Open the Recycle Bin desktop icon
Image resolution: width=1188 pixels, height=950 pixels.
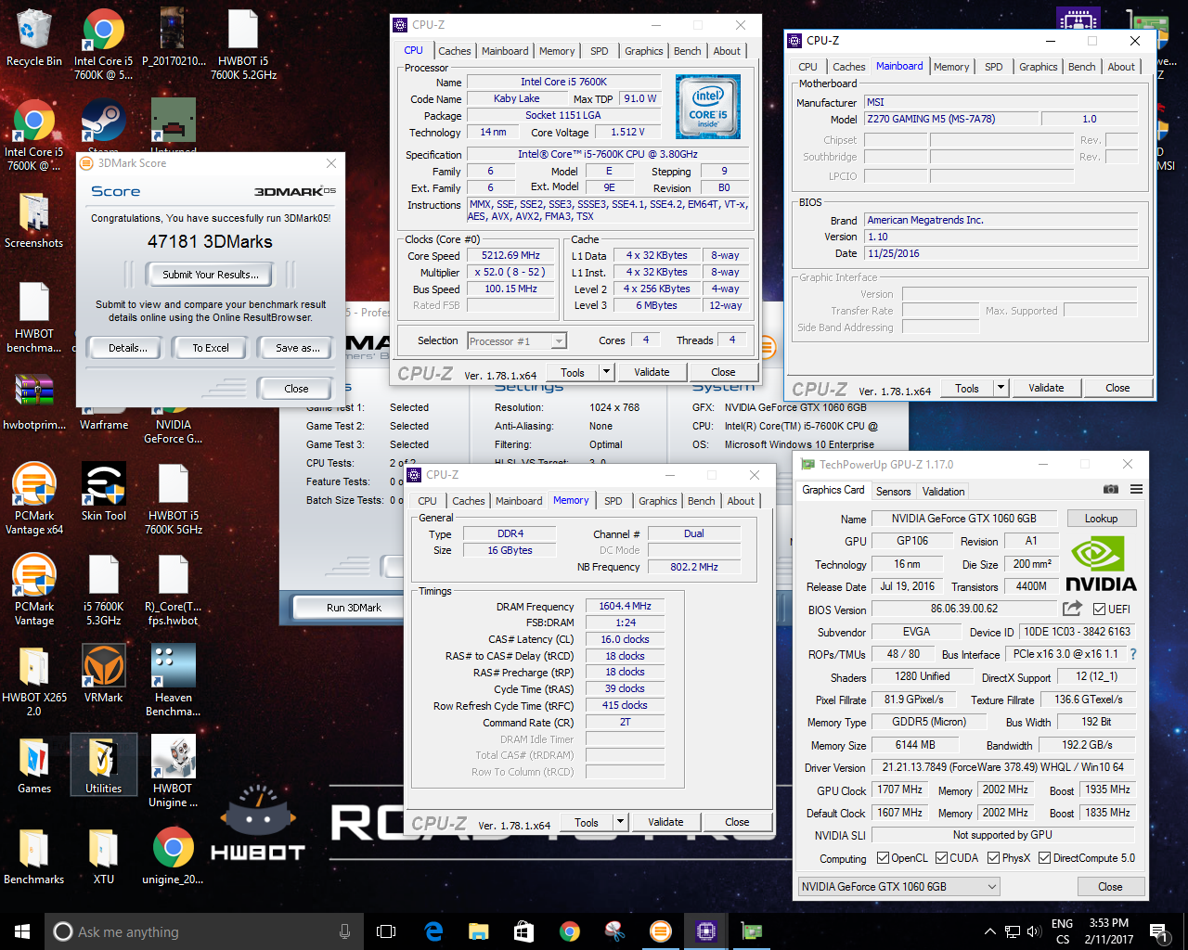(x=34, y=39)
